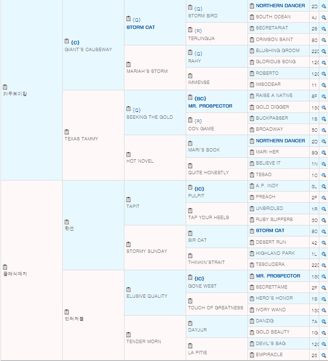Open STORM CAT link above DESERT RUN
Screen dimensions: 328x361
(270, 231)
